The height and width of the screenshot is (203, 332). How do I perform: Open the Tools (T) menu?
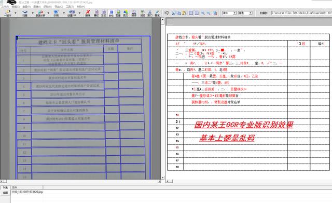point(70,7)
